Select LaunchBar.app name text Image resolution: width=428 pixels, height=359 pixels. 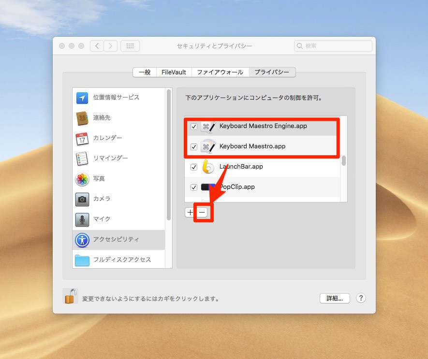[241, 166]
